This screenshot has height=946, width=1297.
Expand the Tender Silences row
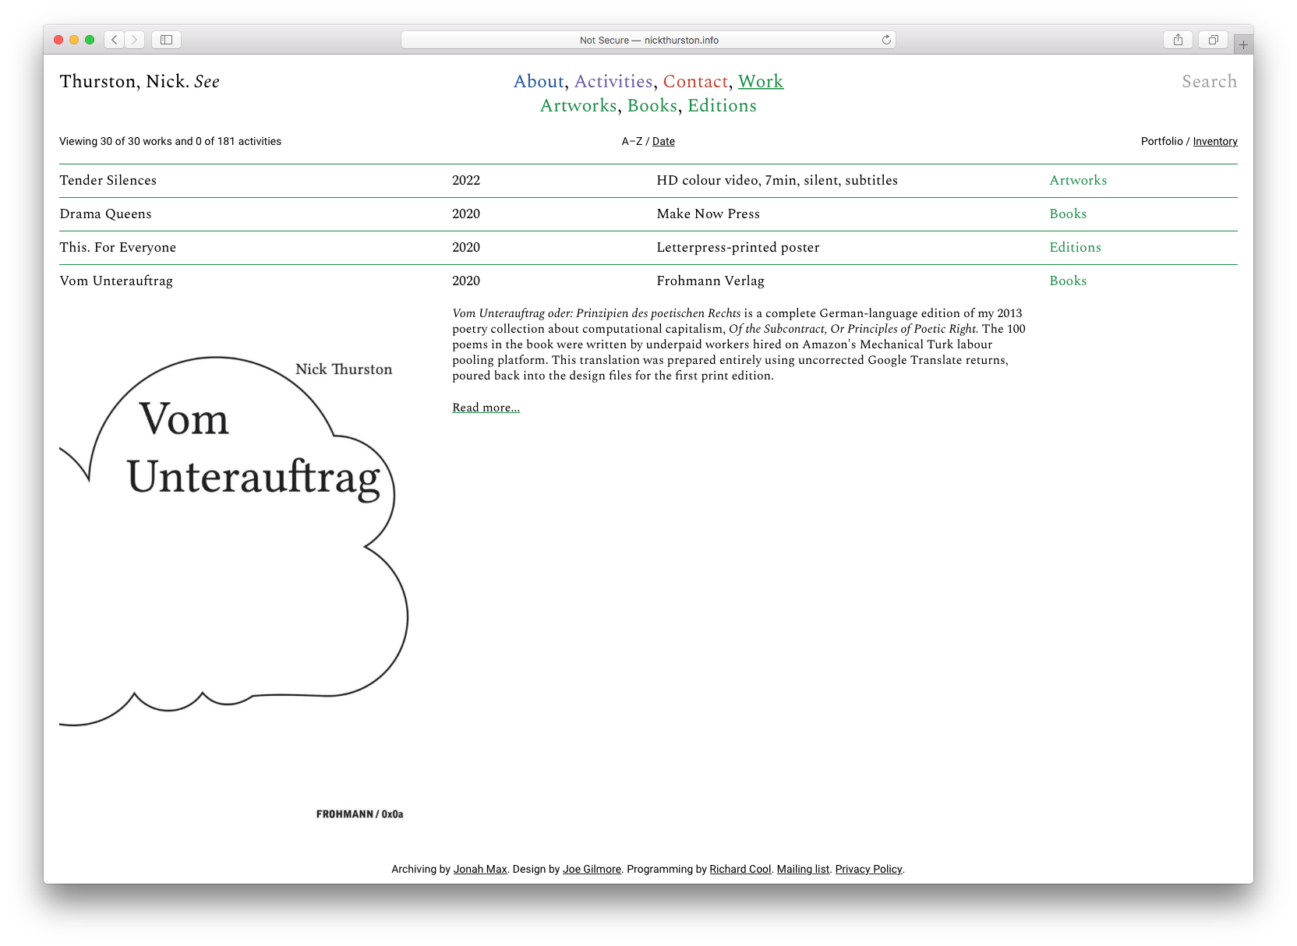click(108, 181)
